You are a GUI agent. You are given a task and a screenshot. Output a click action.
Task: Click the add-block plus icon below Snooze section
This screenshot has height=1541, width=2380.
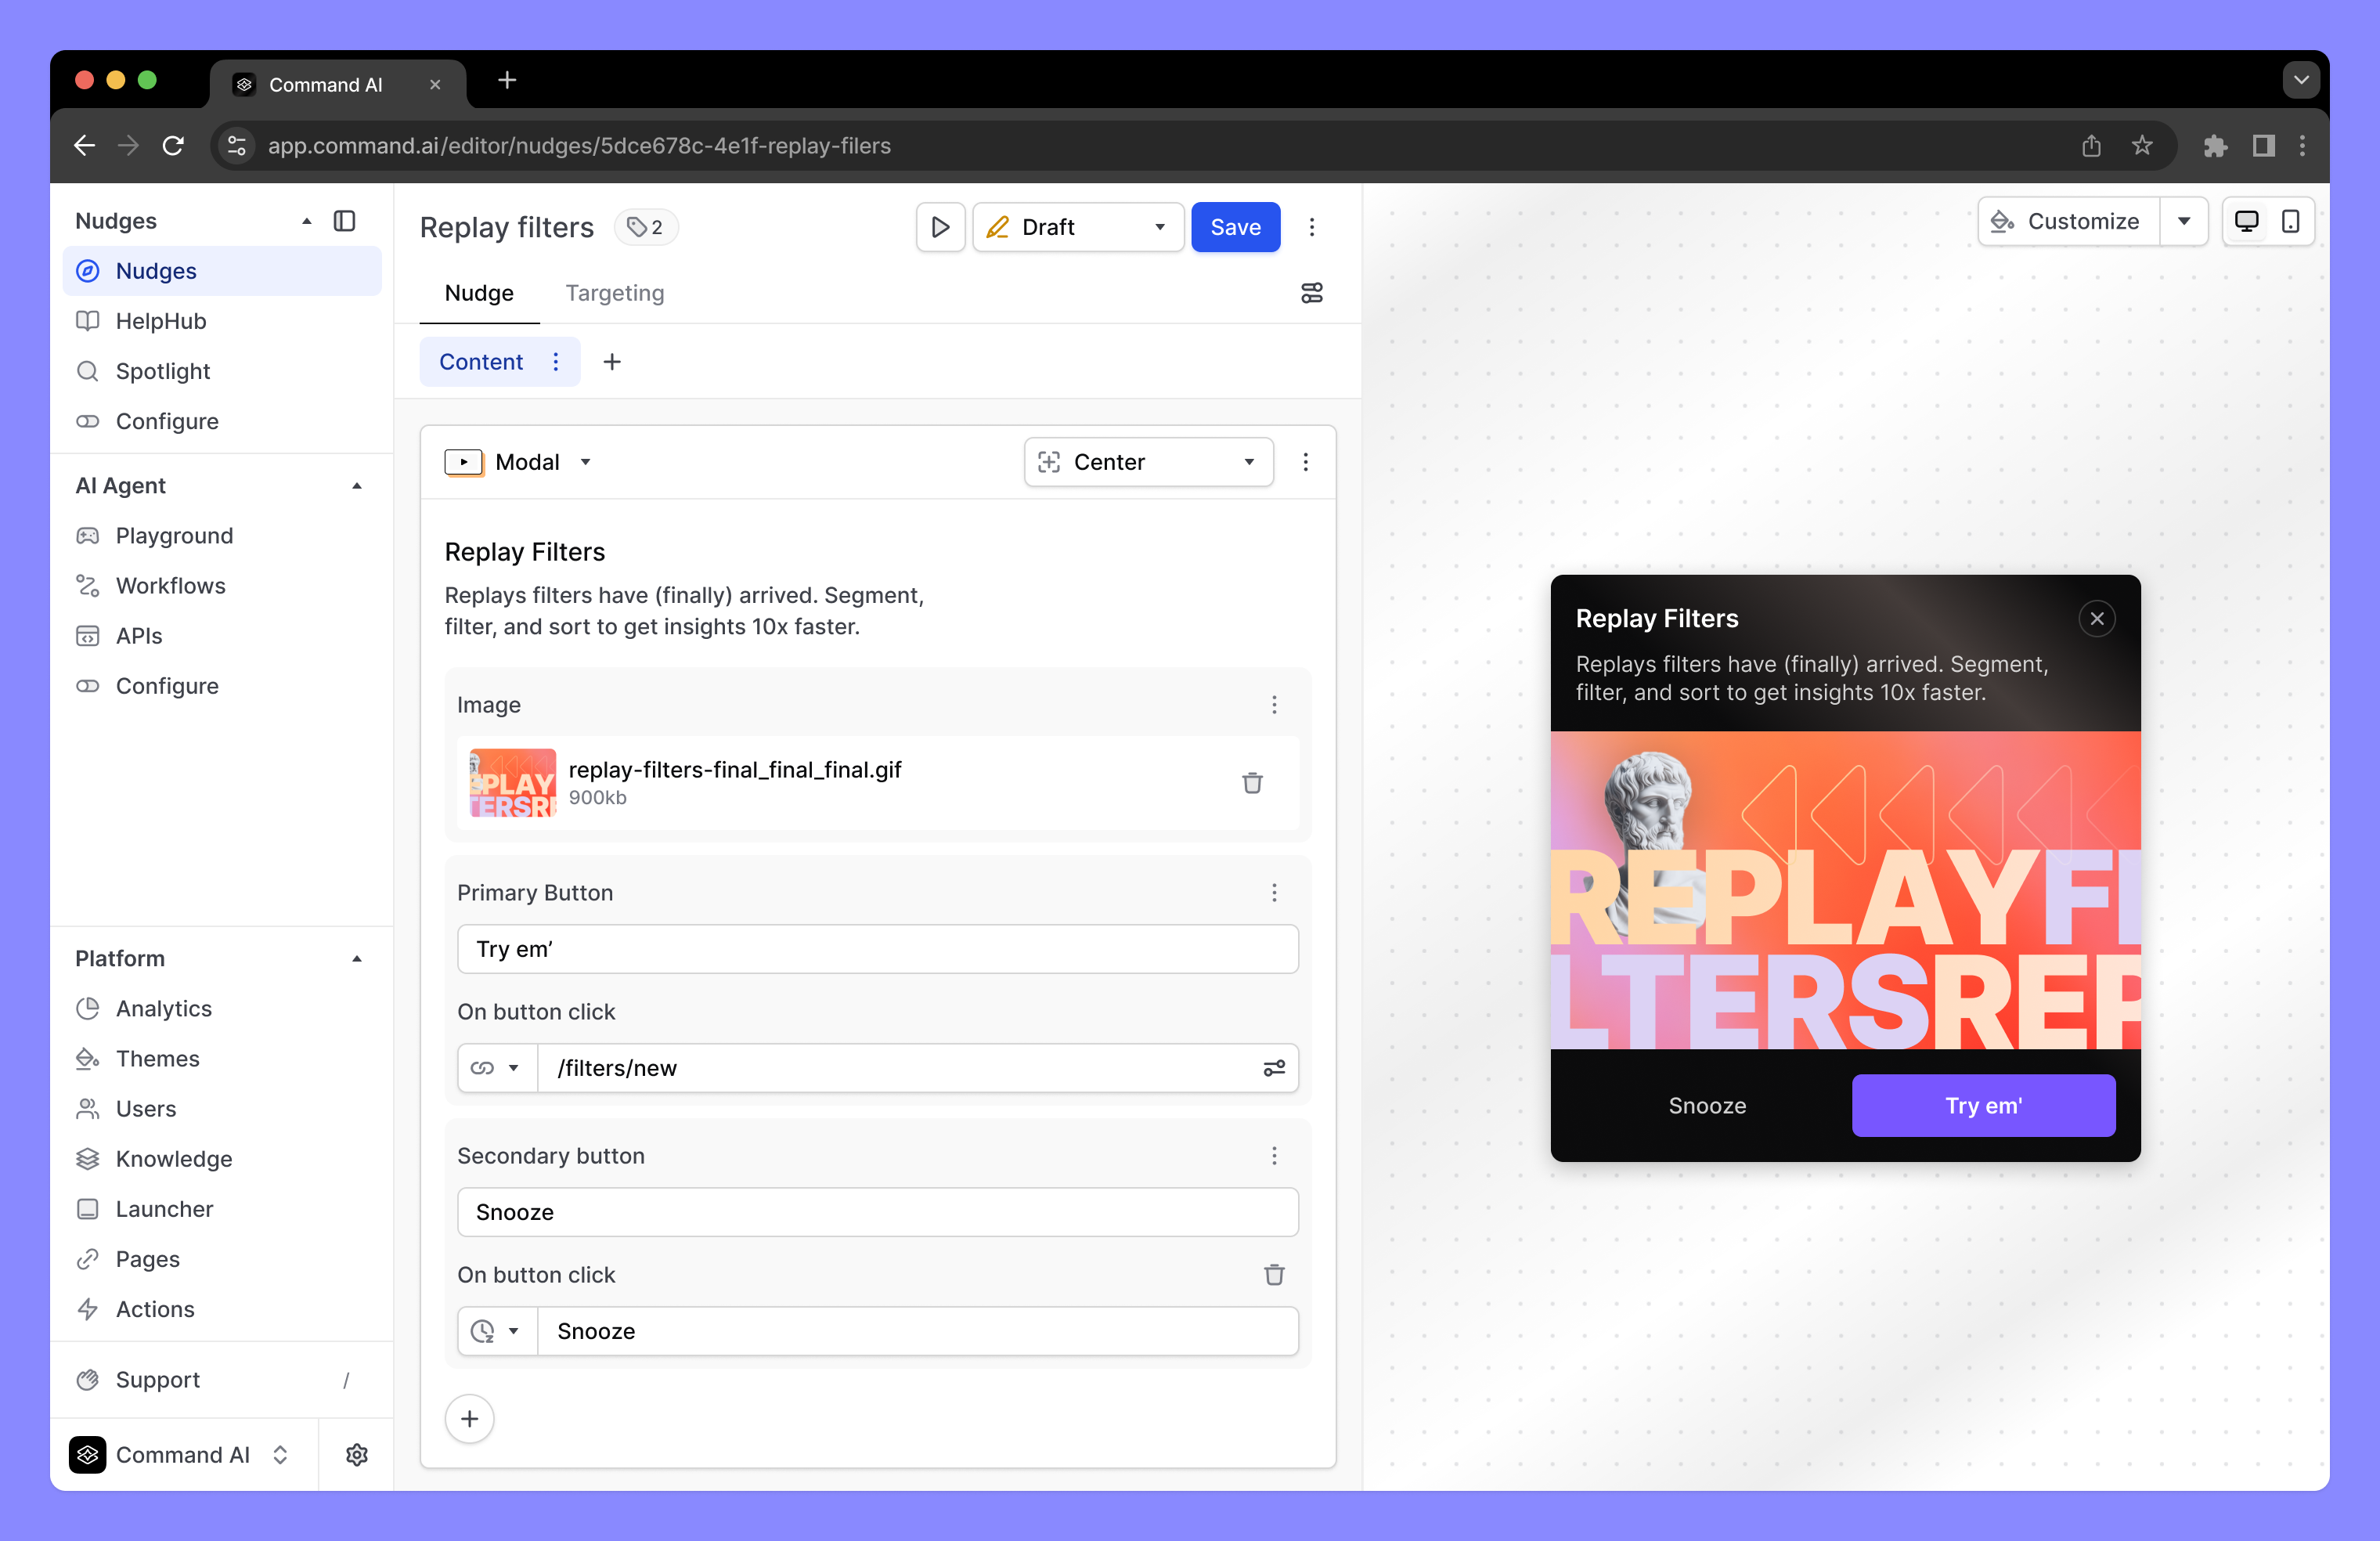469,1419
